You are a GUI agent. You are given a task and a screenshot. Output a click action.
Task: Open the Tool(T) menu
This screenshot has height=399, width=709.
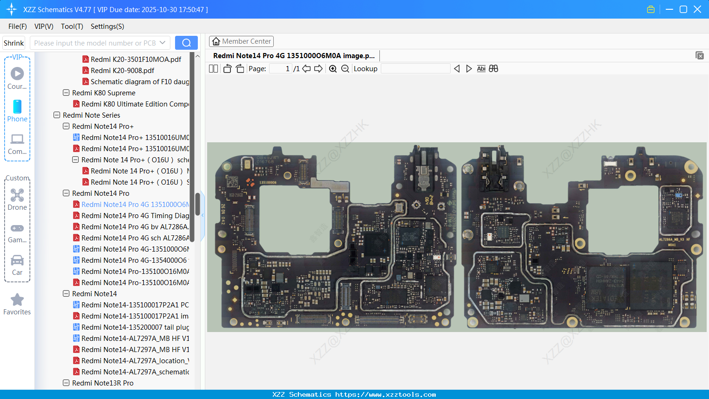(x=72, y=27)
